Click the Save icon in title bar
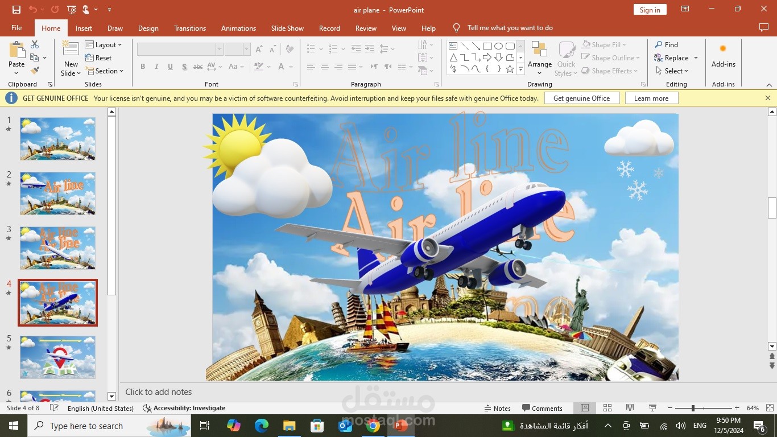Image resolution: width=777 pixels, height=437 pixels. coord(16,10)
